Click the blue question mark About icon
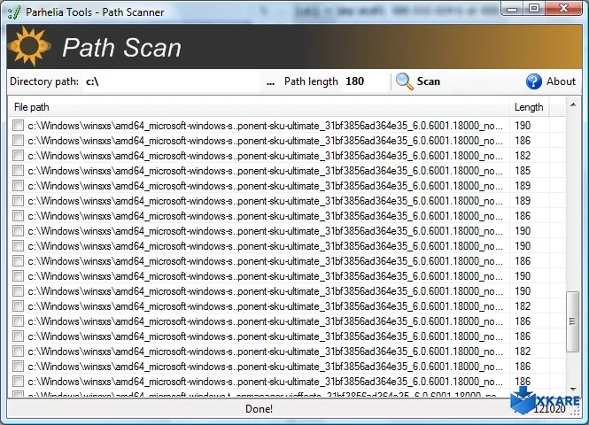 click(x=533, y=81)
